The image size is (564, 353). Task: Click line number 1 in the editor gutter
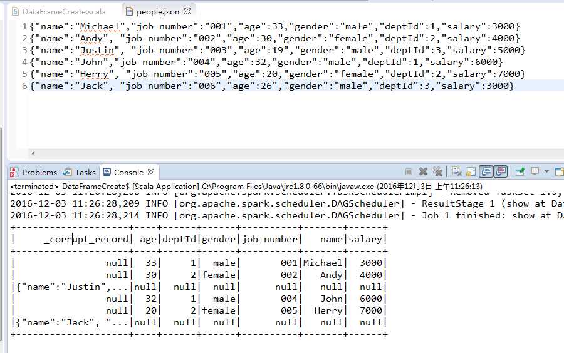click(x=24, y=26)
